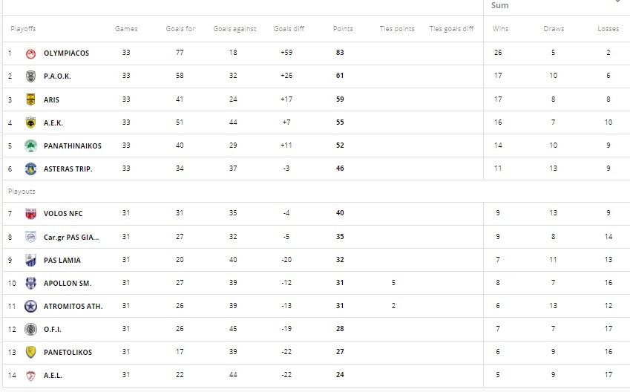Viewport: 630px width, 392px height.
Task: Click the Asteras Trip. team crest
Action: pos(30,169)
